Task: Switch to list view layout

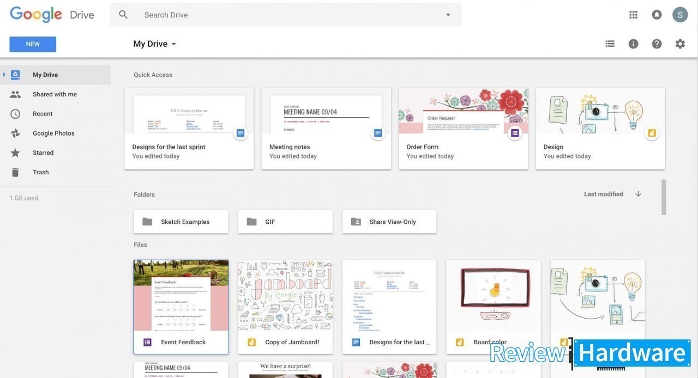Action: pyautogui.click(x=610, y=44)
